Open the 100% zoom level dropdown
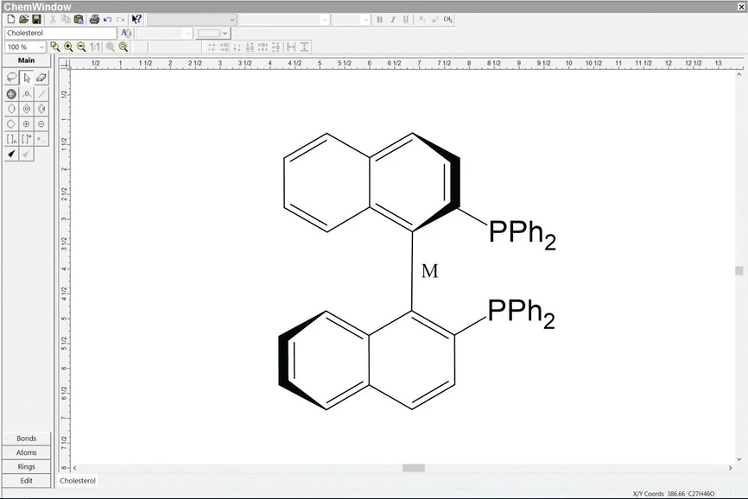The height and width of the screenshot is (499, 748). (41, 47)
